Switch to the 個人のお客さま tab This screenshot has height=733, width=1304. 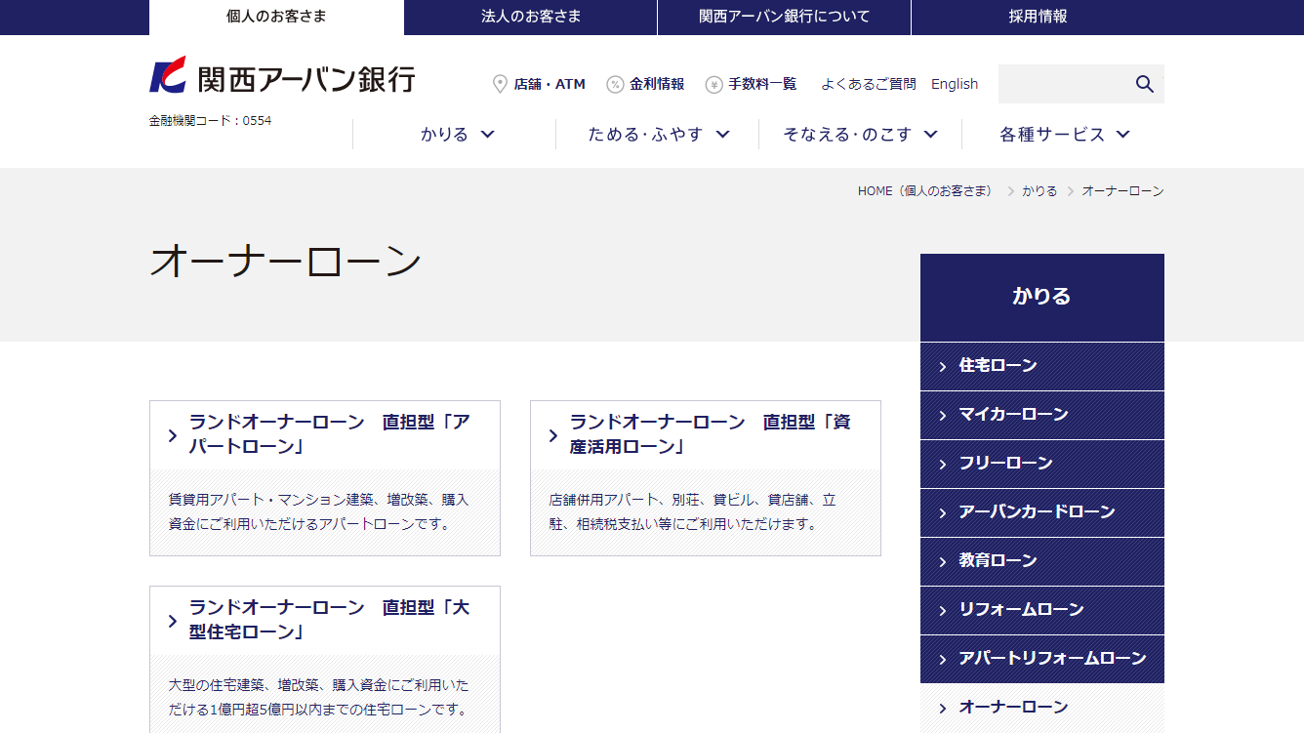(276, 18)
